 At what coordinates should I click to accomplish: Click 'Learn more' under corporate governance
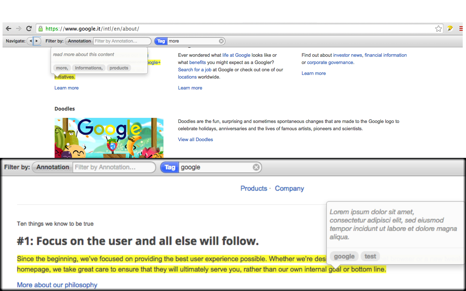tap(313, 73)
